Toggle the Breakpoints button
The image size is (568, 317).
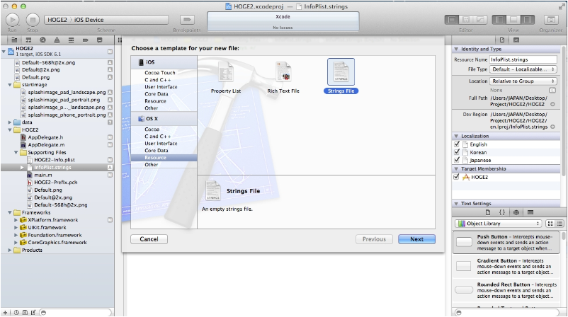click(187, 19)
